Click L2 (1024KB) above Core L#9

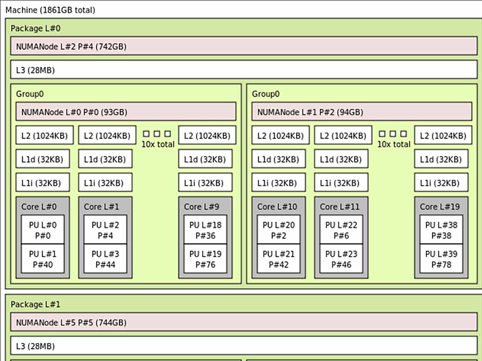[207, 135]
